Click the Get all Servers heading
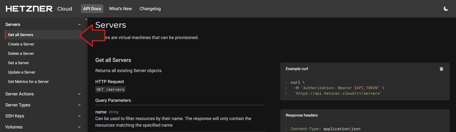Image resolution: width=456 pixels, height=132 pixels. click(113, 60)
